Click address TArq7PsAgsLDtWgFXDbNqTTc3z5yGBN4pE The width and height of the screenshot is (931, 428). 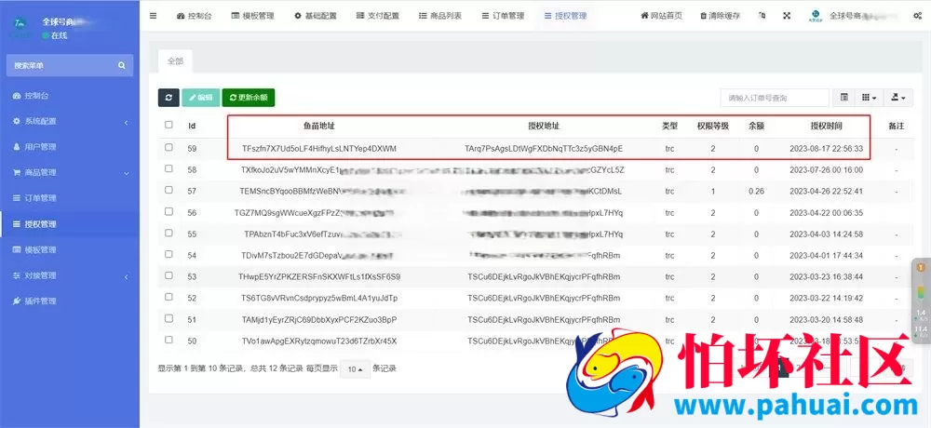tap(544, 149)
